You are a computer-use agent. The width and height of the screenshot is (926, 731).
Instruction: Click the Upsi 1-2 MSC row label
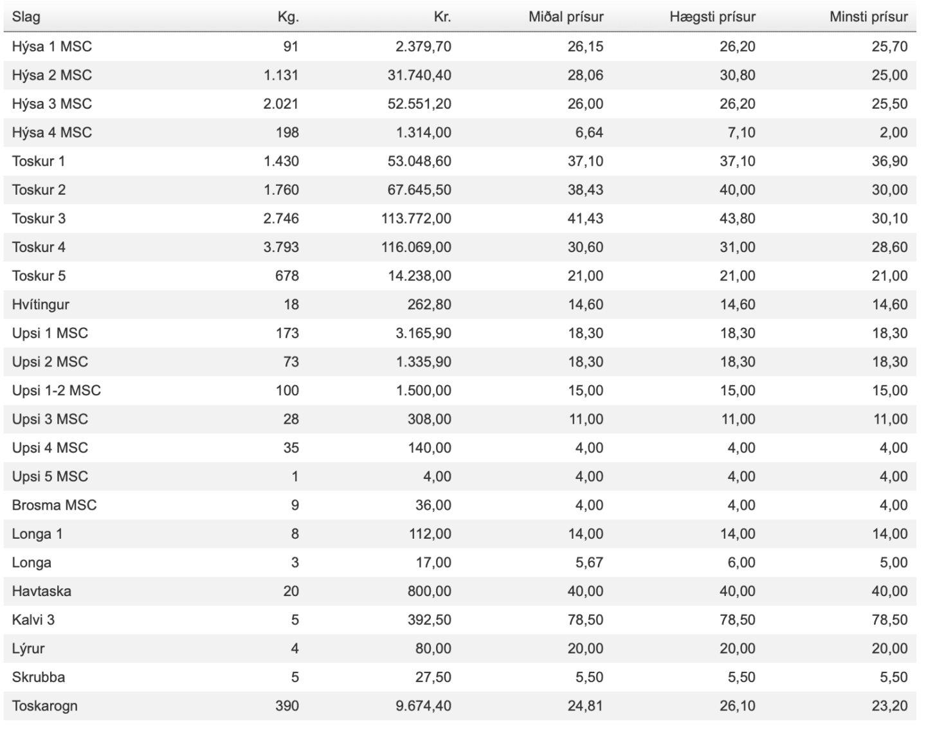pos(57,390)
